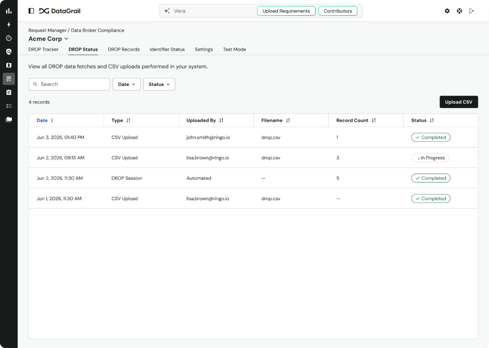Open the clipboard sidebar icon
Viewport: 489px width, 348px height.
[9, 92]
